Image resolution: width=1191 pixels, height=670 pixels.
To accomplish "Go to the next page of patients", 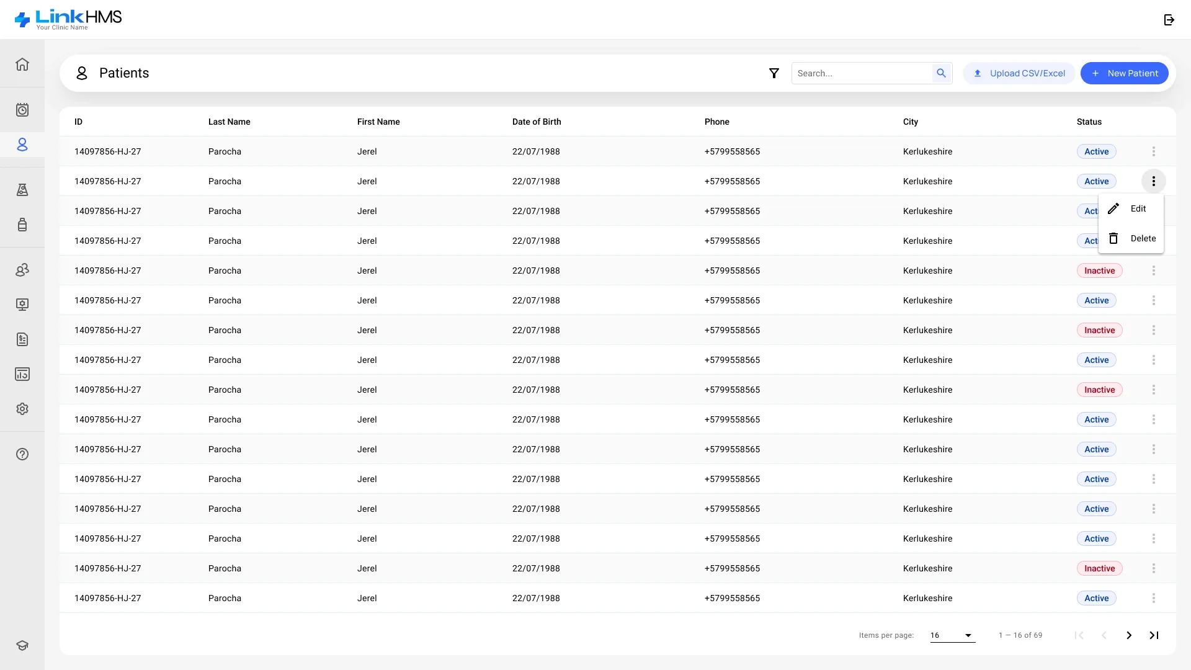I will [1129, 635].
